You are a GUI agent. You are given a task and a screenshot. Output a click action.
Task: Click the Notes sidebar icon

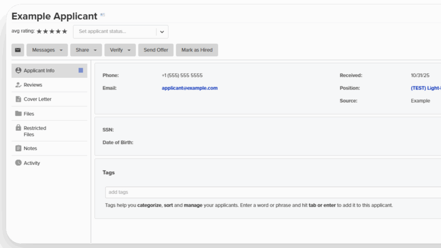pyautogui.click(x=18, y=148)
